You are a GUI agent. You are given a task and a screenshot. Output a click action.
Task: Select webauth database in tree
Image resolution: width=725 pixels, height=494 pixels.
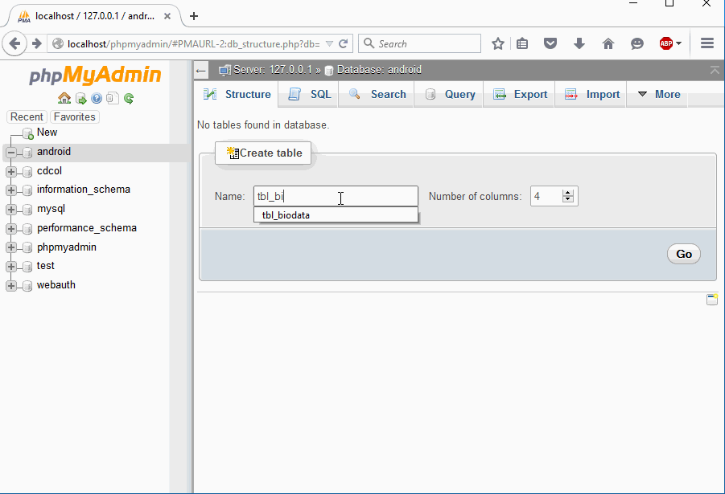point(56,285)
